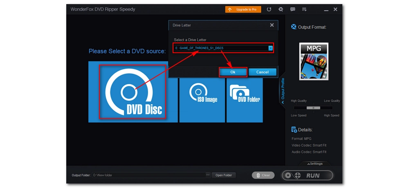
Task: Clear the loaded source list
Action: point(263,175)
